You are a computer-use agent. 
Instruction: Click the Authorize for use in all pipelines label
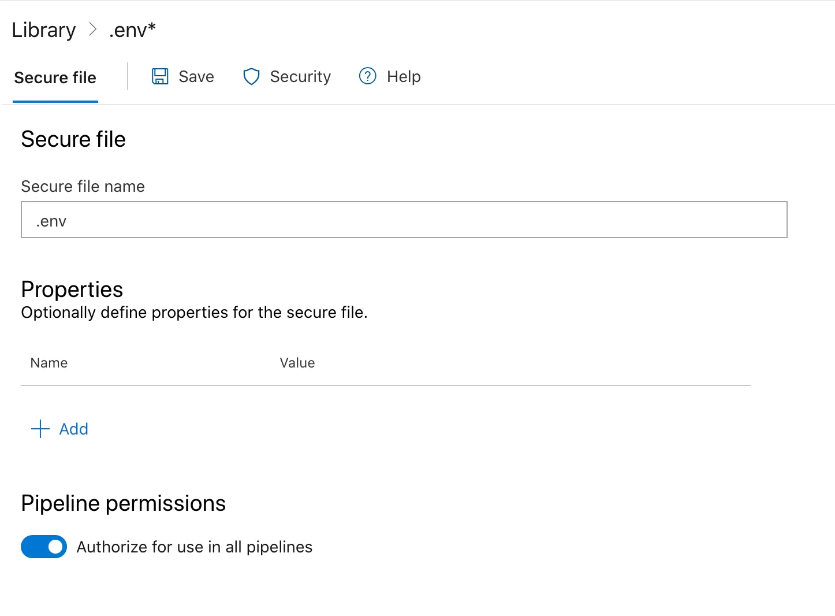[x=195, y=547]
